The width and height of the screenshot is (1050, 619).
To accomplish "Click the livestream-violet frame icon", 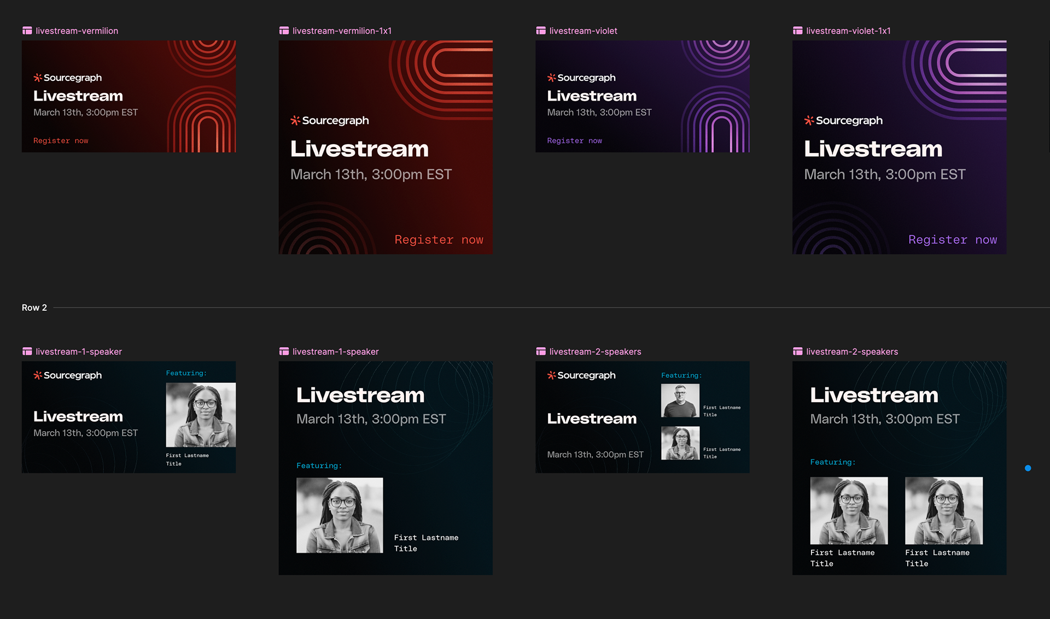I will pos(541,31).
